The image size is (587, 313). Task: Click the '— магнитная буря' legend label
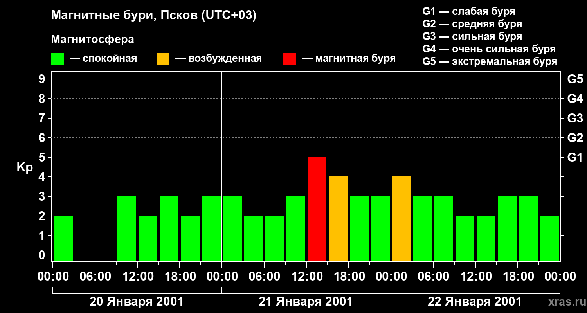pos(349,59)
